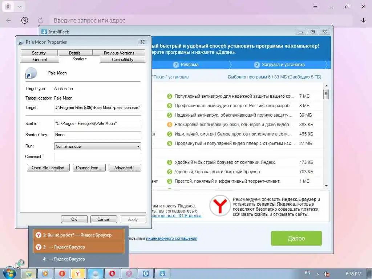
Task: Expand the Run Normal window dropdown
Action: pyautogui.click(x=97, y=146)
